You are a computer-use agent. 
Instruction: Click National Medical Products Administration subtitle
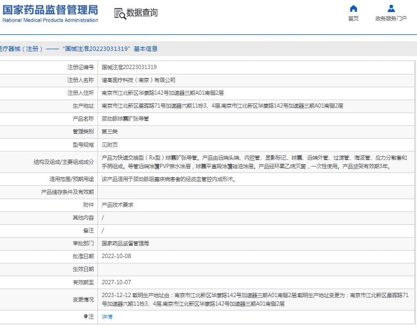coord(50,20)
